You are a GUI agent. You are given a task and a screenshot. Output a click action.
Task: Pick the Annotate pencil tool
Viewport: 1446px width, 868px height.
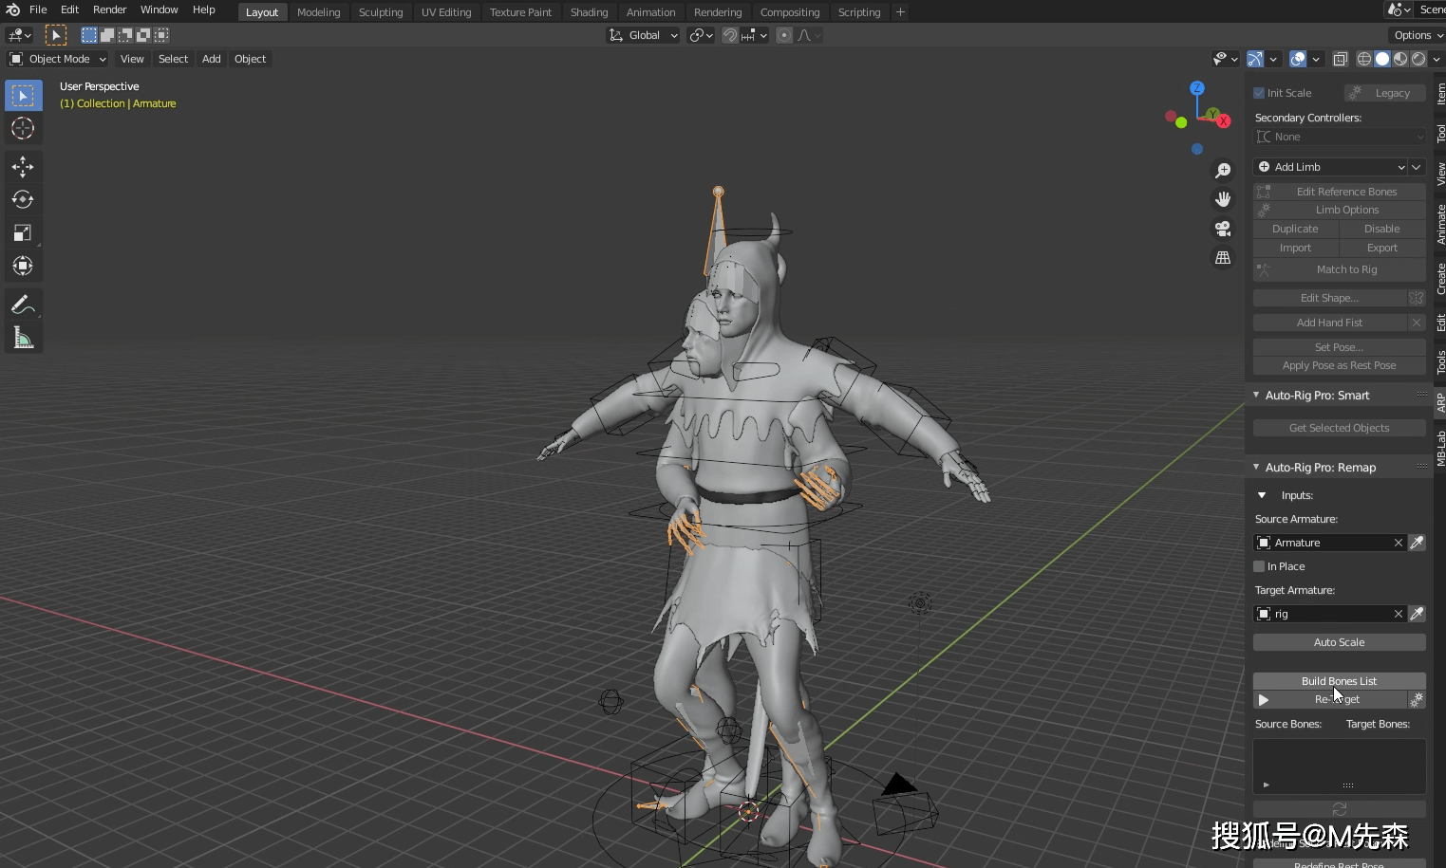[x=23, y=305]
